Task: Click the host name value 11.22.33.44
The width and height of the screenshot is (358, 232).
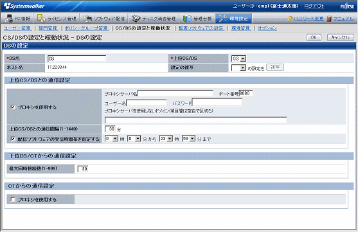Action: (x=57, y=67)
